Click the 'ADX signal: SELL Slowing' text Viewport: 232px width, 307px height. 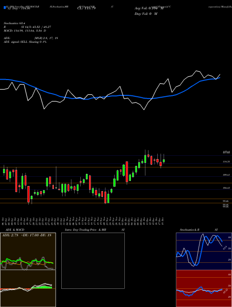(25, 42)
